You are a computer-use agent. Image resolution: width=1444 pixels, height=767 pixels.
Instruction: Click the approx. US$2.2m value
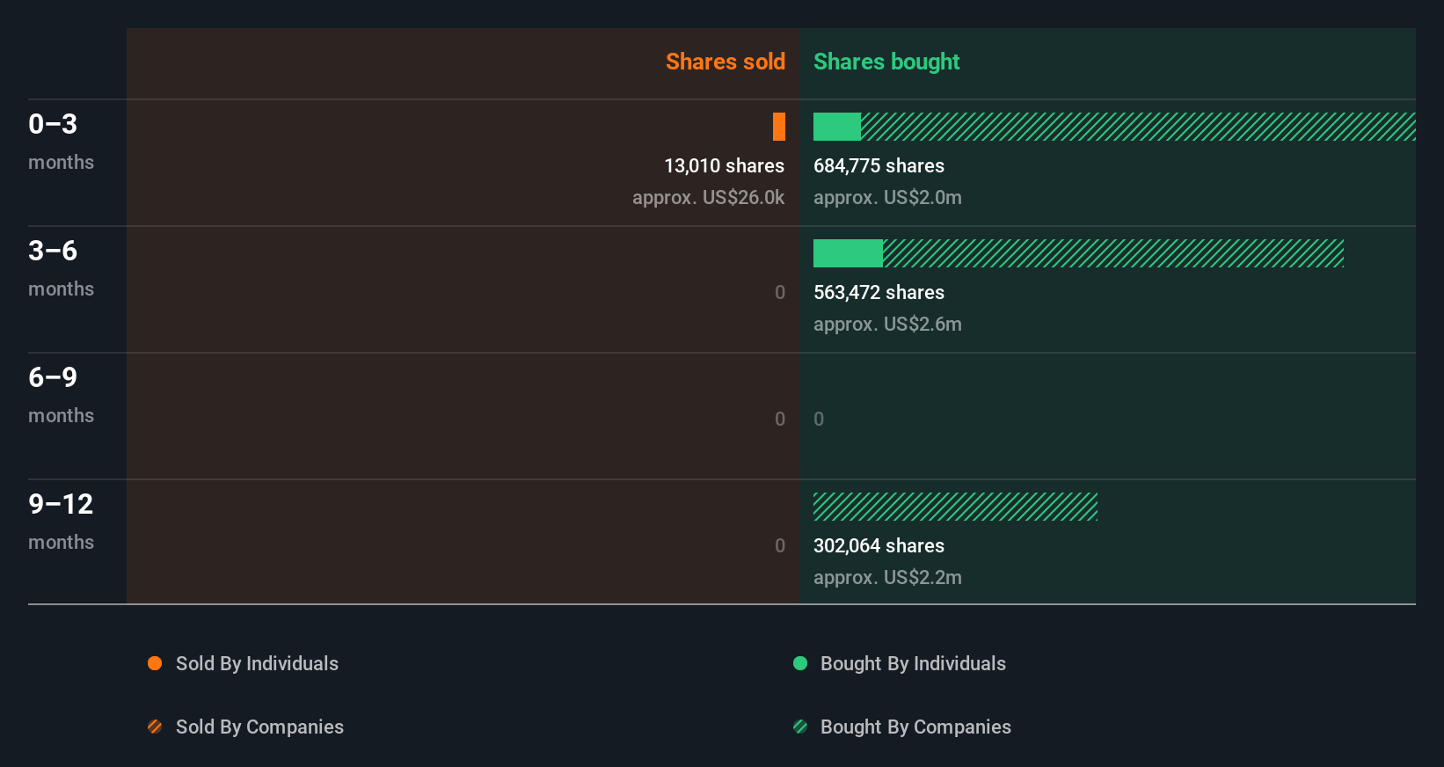coord(887,578)
